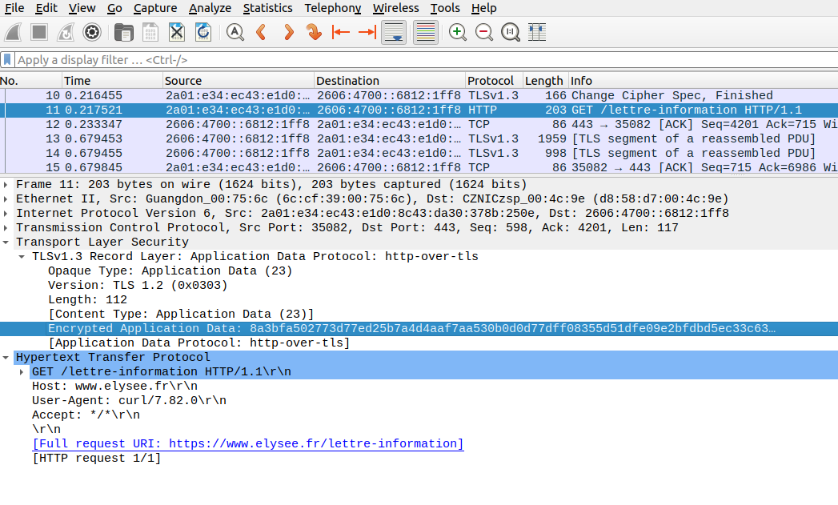This screenshot has width=838, height=505.
Task: Go forward to the next packet arrow
Action: (x=288, y=32)
